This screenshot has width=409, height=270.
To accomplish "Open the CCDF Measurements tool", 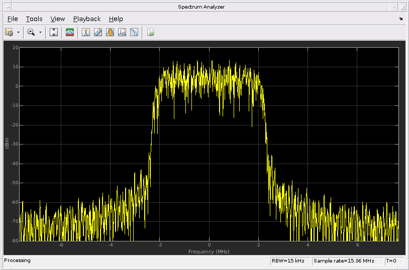I will pyautogui.click(x=134, y=32).
